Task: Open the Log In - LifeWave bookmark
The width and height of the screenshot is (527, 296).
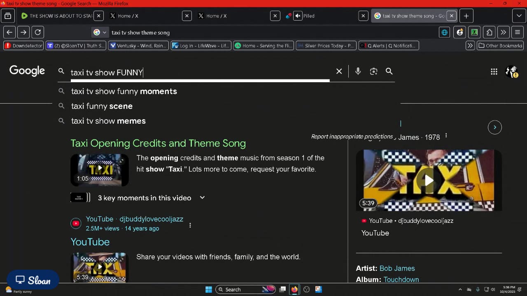Action: coord(201,46)
